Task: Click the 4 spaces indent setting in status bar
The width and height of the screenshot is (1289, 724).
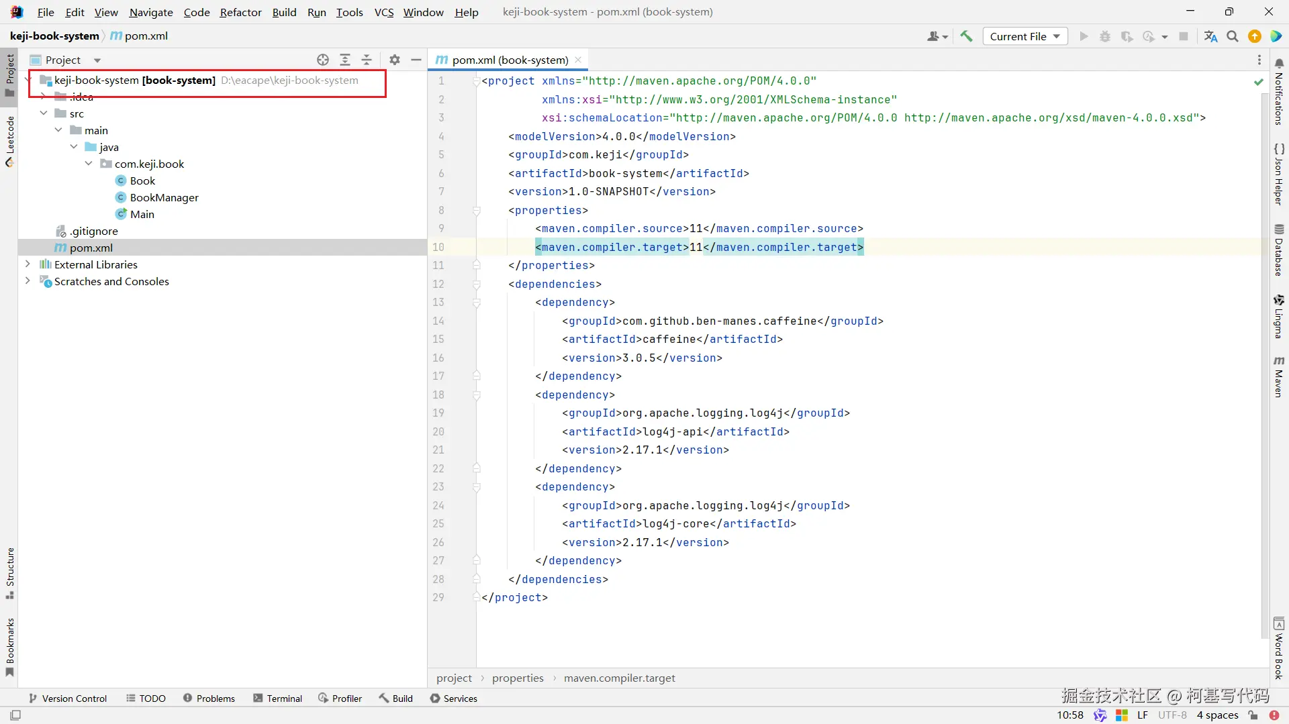Action: pos(1217,715)
